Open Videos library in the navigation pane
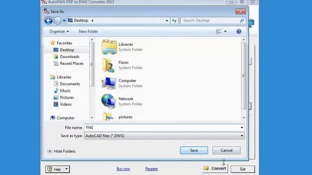This screenshot has height=175, width=312. (66, 104)
